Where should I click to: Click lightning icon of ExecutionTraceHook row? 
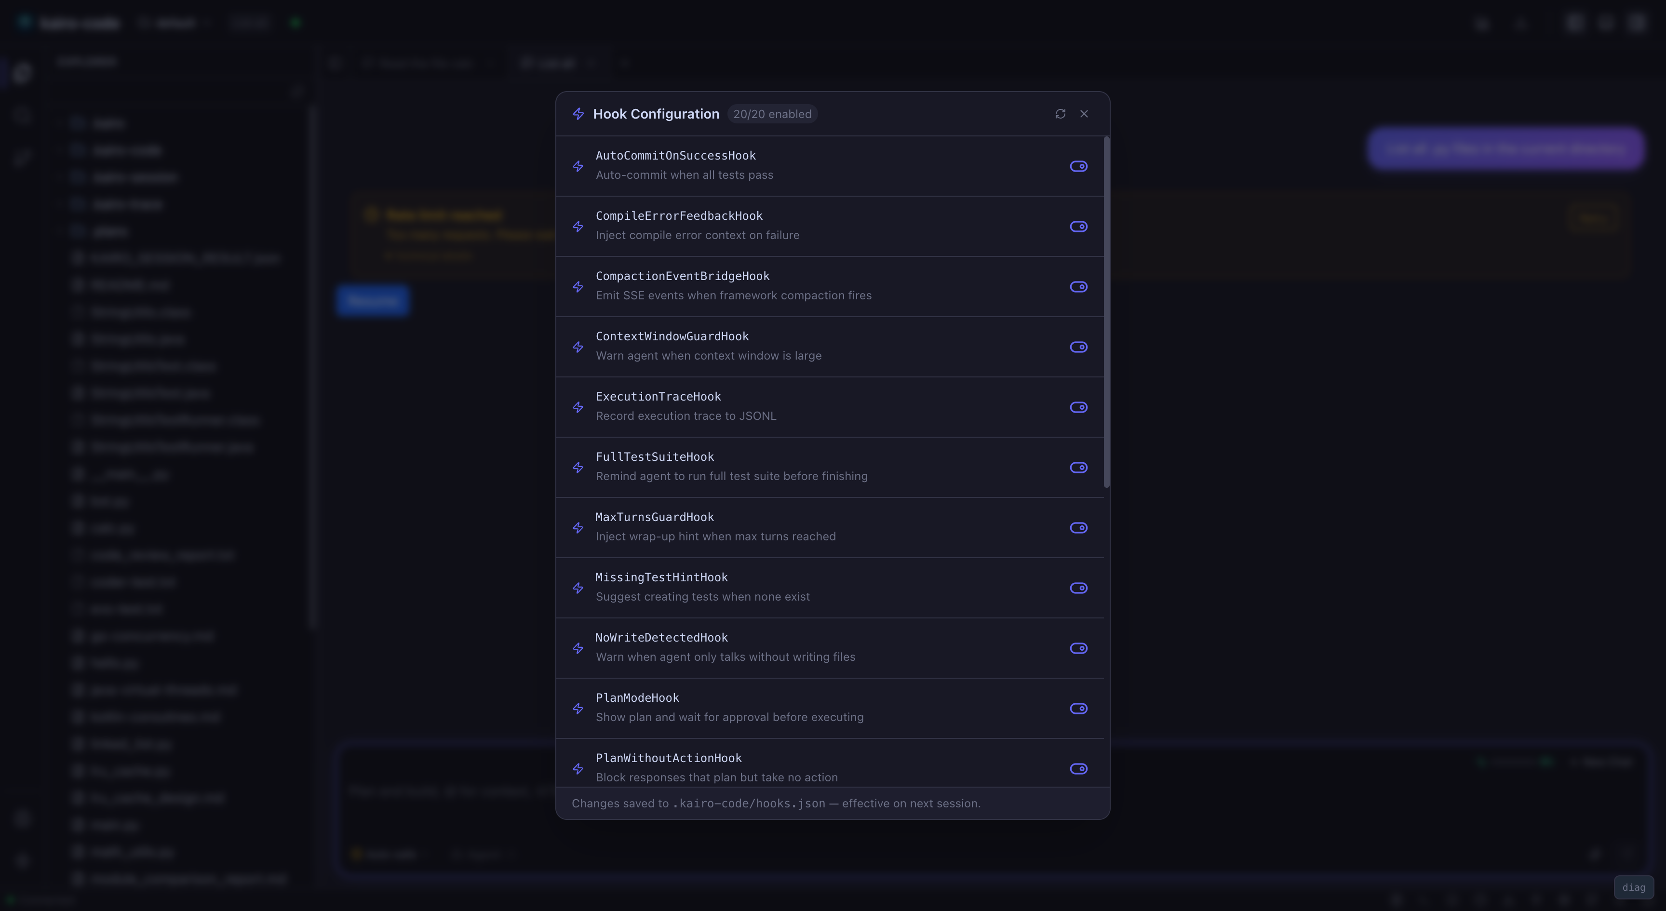(x=578, y=407)
